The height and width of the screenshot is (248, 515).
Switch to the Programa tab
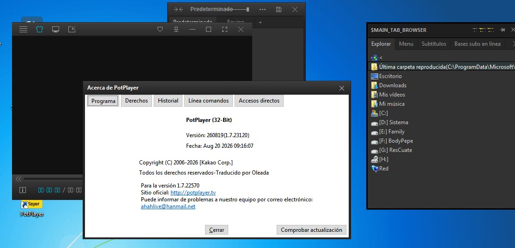[x=103, y=101]
